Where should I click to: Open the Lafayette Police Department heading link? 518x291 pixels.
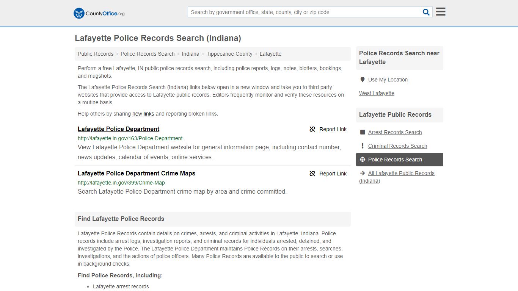(118, 129)
